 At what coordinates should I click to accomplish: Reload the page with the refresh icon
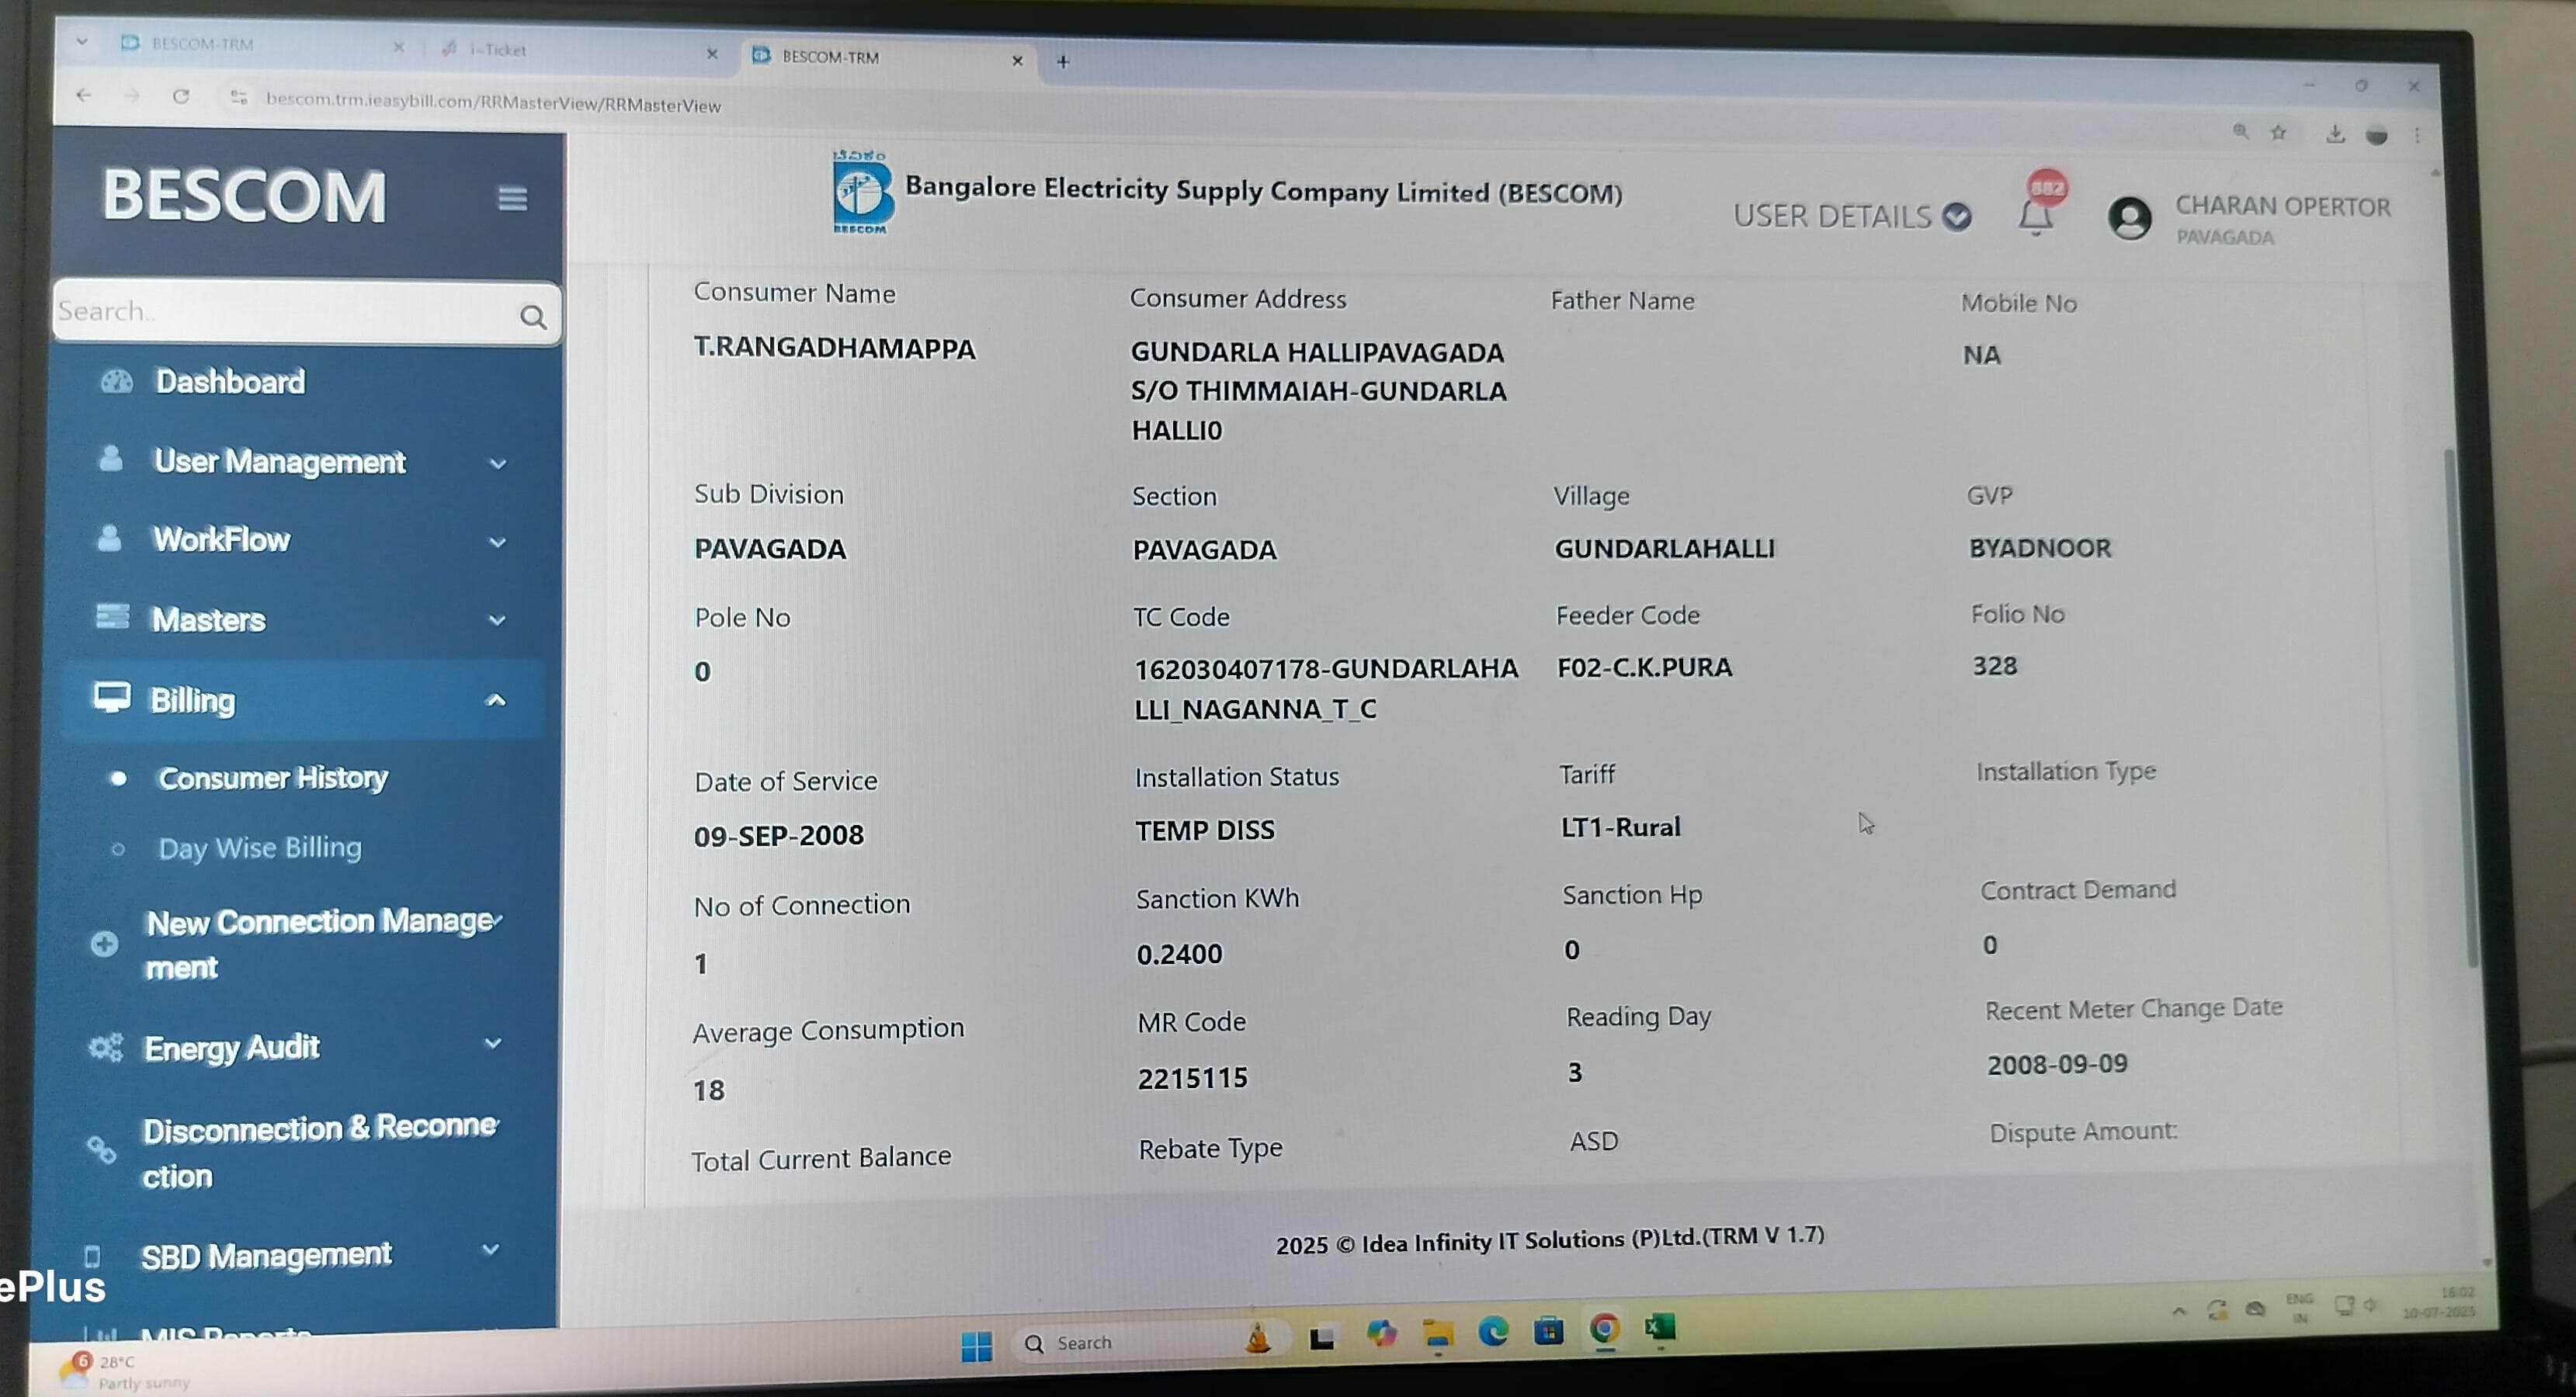181,97
